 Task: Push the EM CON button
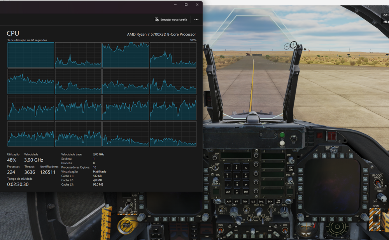[291, 169]
